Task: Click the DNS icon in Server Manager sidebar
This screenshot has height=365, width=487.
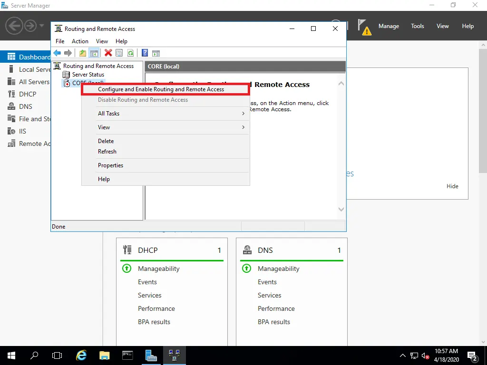Action: pyautogui.click(x=11, y=106)
